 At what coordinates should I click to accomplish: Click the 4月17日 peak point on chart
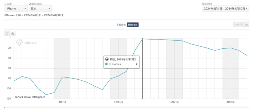coord(142,39)
